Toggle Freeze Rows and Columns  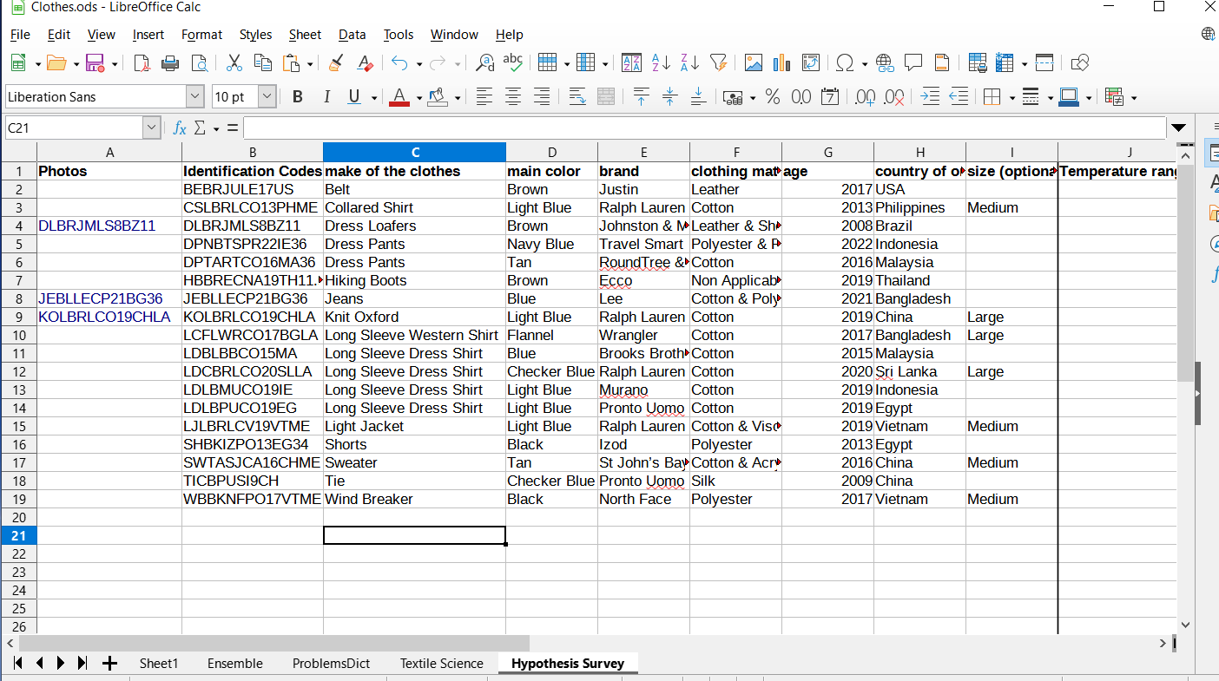(1005, 62)
